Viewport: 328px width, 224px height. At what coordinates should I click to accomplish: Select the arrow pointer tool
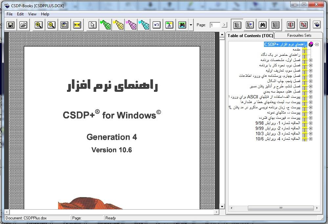point(93,25)
